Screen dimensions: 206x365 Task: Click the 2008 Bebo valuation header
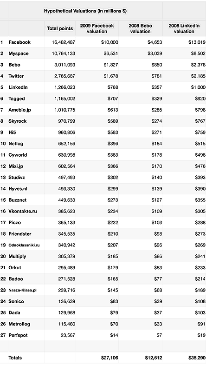(140, 28)
